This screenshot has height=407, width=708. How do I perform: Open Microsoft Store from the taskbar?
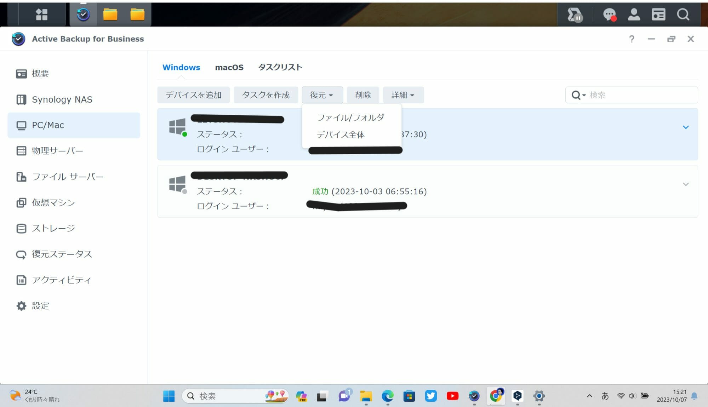point(409,396)
